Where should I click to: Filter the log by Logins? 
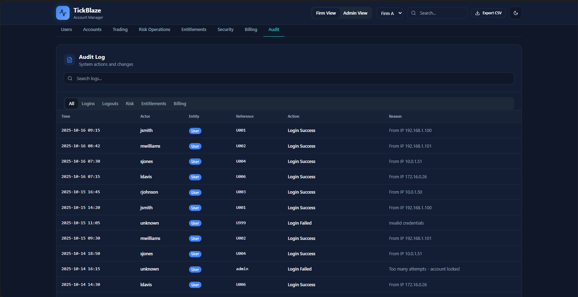pyautogui.click(x=88, y=103)
